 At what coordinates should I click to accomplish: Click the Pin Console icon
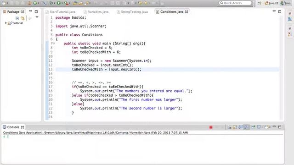coord(253,127)
